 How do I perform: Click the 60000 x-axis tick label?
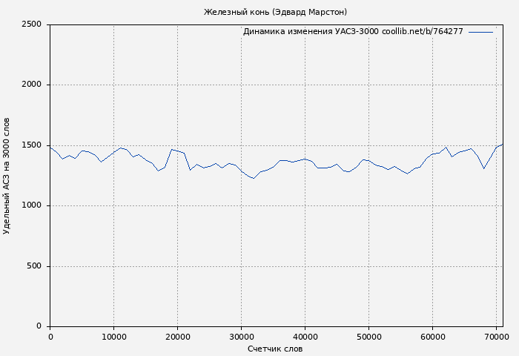[x=432, y=337]
